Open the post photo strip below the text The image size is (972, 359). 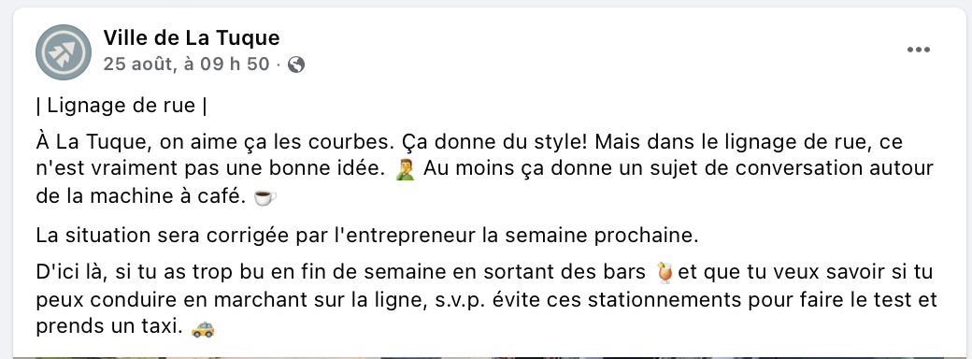tap(485, 357)
